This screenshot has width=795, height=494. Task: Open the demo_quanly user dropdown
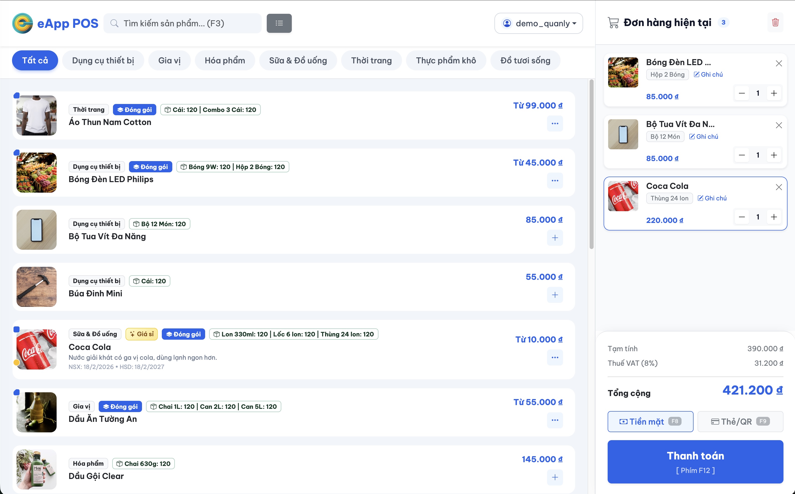[x=539, y=23]
